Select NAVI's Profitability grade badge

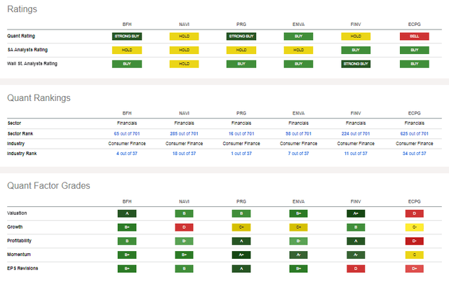point(184,241)
